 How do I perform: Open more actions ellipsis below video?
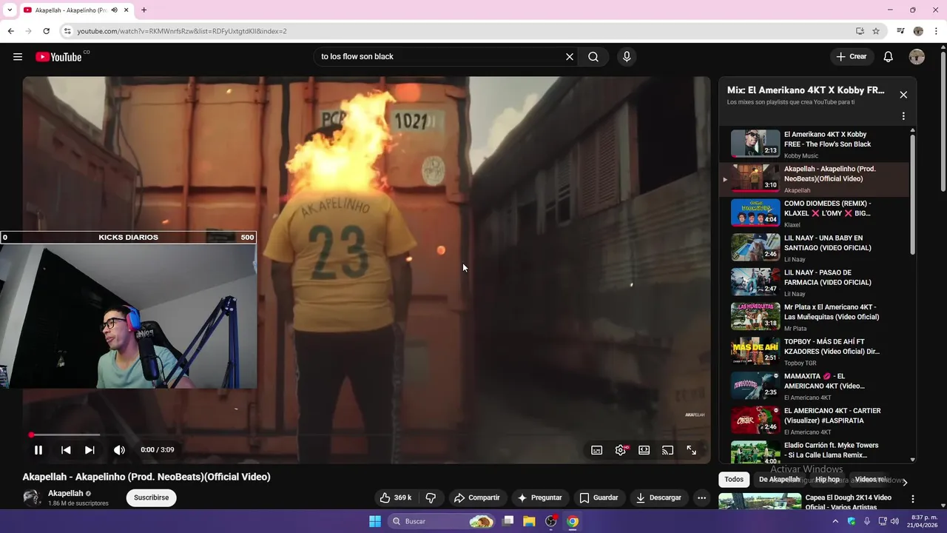click(702, 497)
